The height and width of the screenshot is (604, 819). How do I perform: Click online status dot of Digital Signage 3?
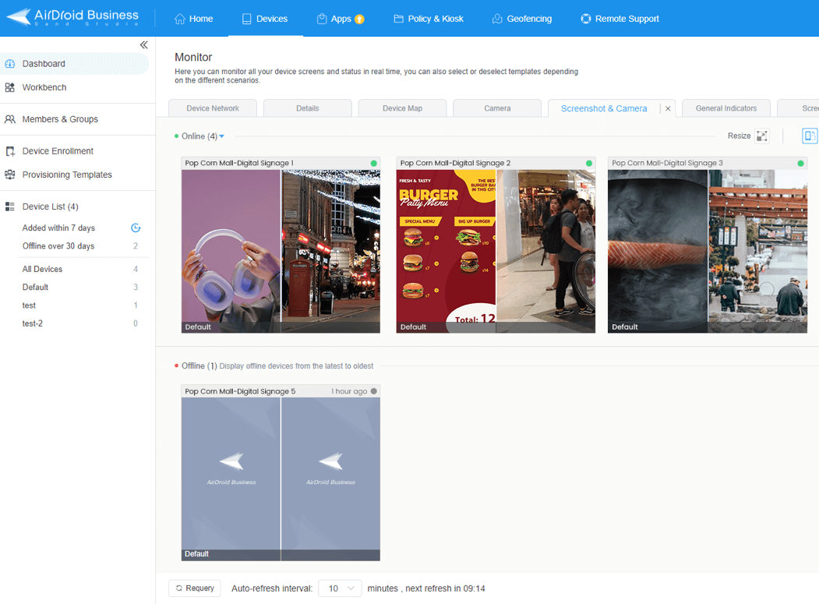(801, 163)
